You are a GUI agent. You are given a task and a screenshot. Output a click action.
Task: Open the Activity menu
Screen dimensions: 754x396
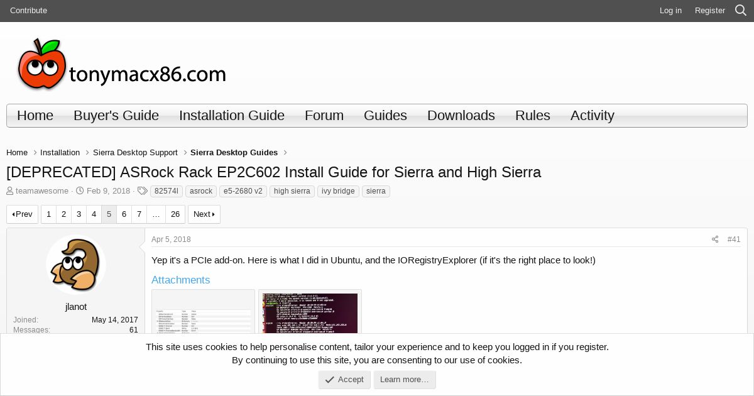[593, 116]
